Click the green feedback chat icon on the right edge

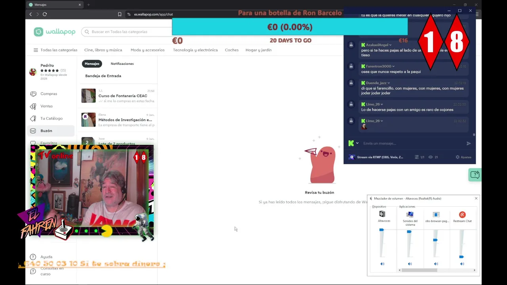tap(475, 175)
